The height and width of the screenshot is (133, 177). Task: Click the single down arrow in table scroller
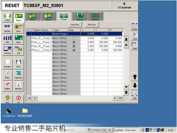pos(126,87)
